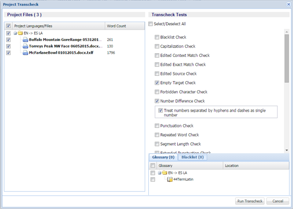Check the 44TermLatin glossary checkbox
The image size is (293, 209).
coord(153,180)
